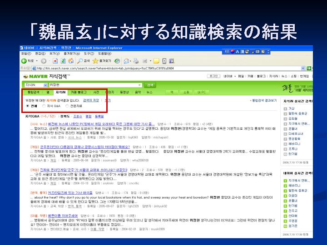Screen dimensions: 327x245
Task: Click the IE Back arrow button
Action: point(24,61)
